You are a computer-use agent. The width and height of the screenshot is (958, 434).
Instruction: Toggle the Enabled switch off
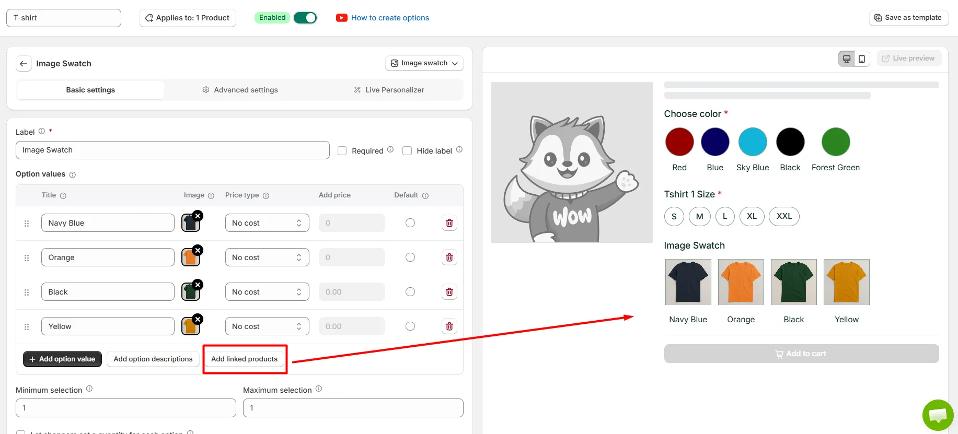(x=305, y=18)
